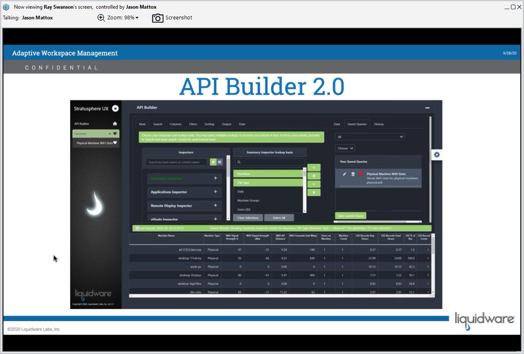
Task: Edit saved query with pencil icon
Action: coord(344,174)
